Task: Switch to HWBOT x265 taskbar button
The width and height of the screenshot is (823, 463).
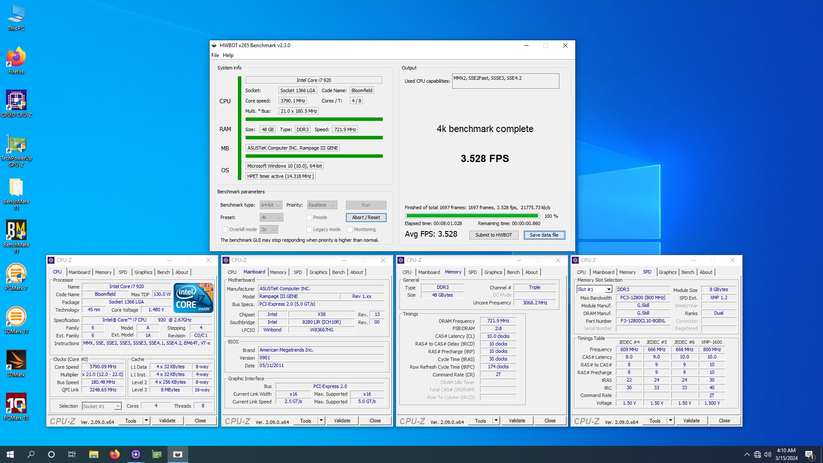Action: pyautogui.click(x=178, y=454)
